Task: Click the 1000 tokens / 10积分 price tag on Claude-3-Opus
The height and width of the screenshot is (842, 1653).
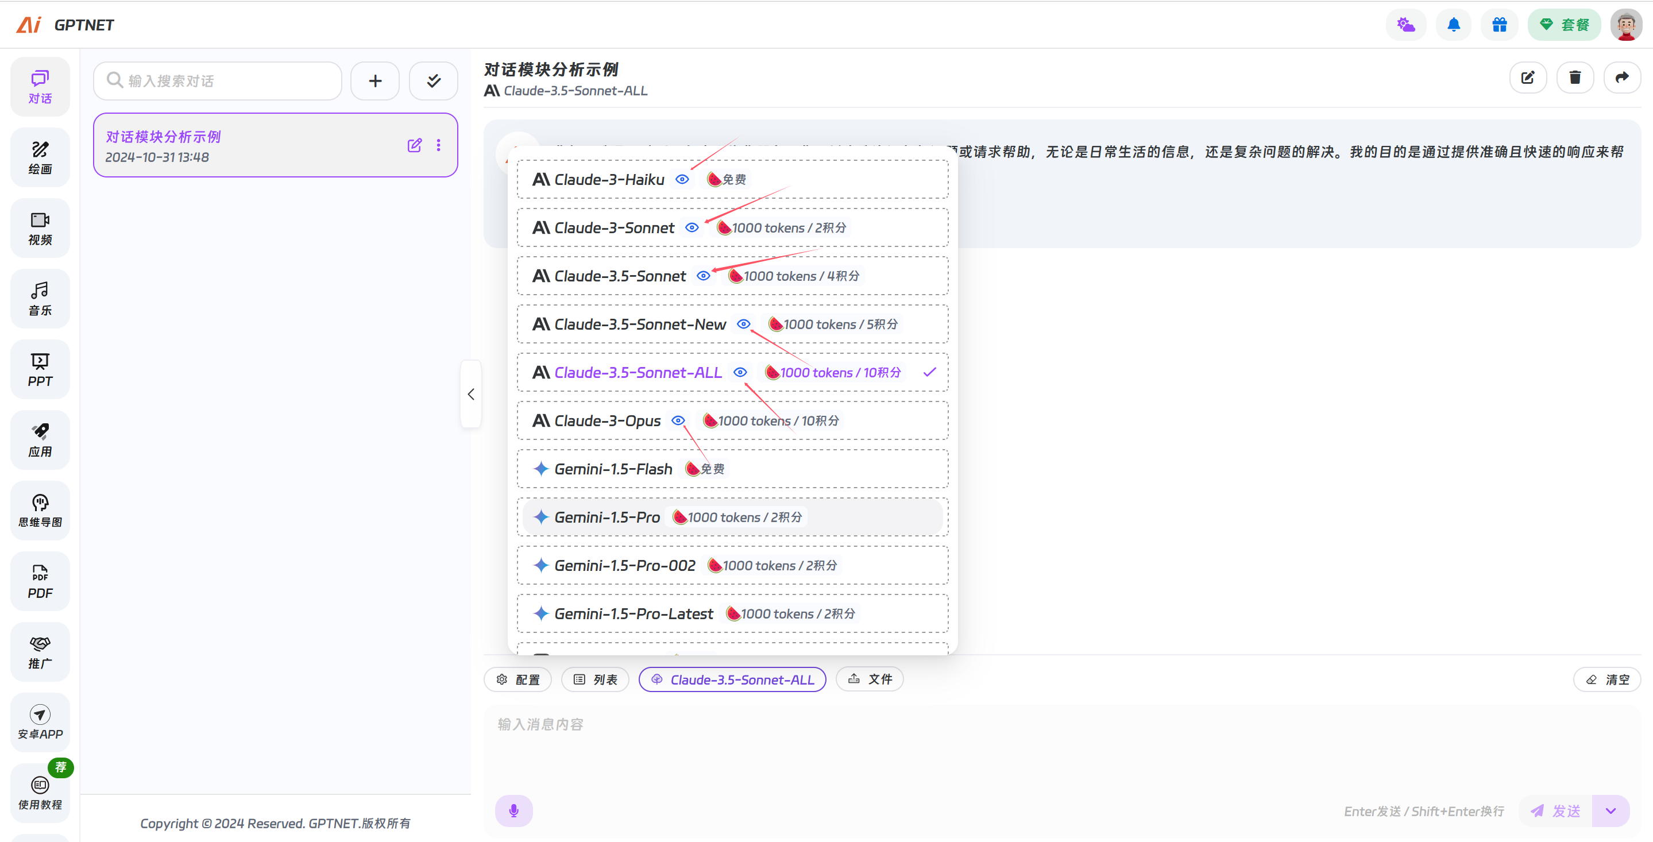Action: [771, 420]
